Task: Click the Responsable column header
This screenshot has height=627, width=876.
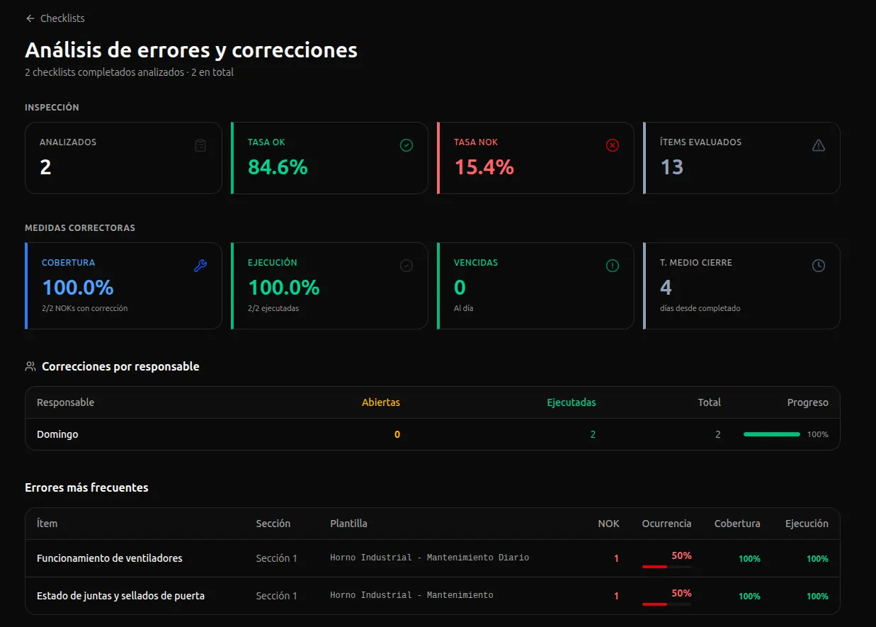Action: tap(65, 402)
